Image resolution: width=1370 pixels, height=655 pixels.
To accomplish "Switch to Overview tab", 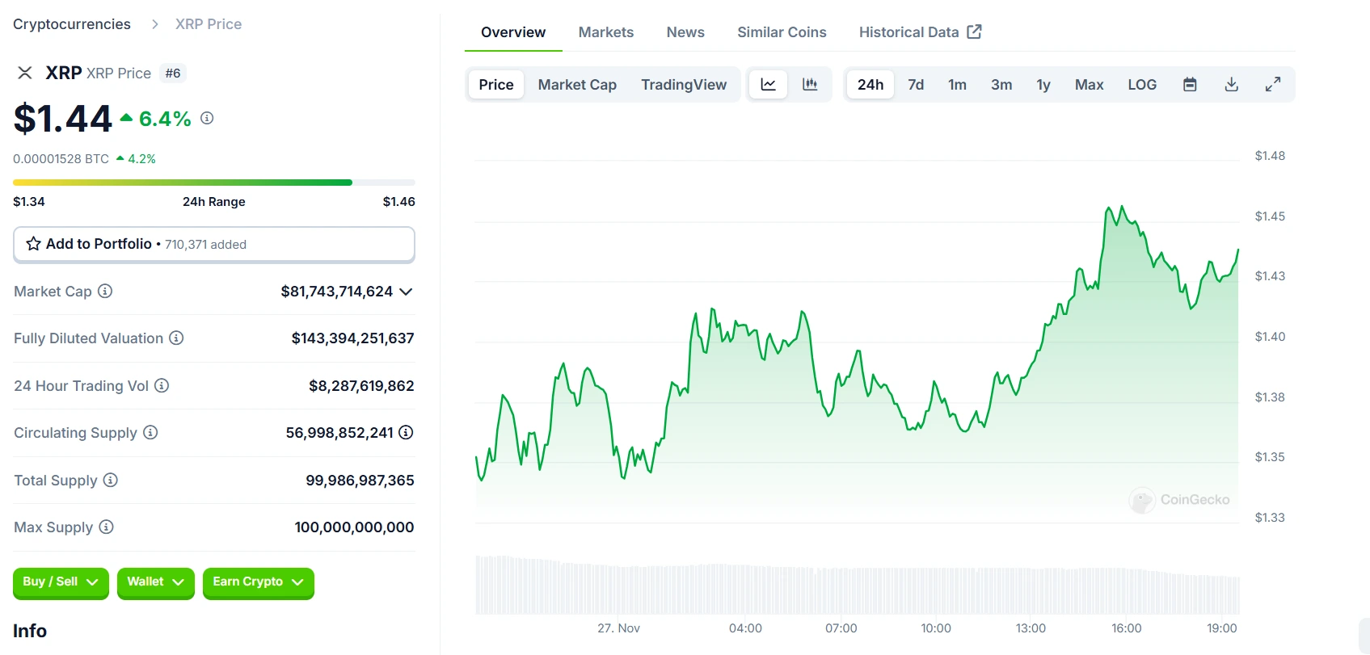I will (513, 32).
